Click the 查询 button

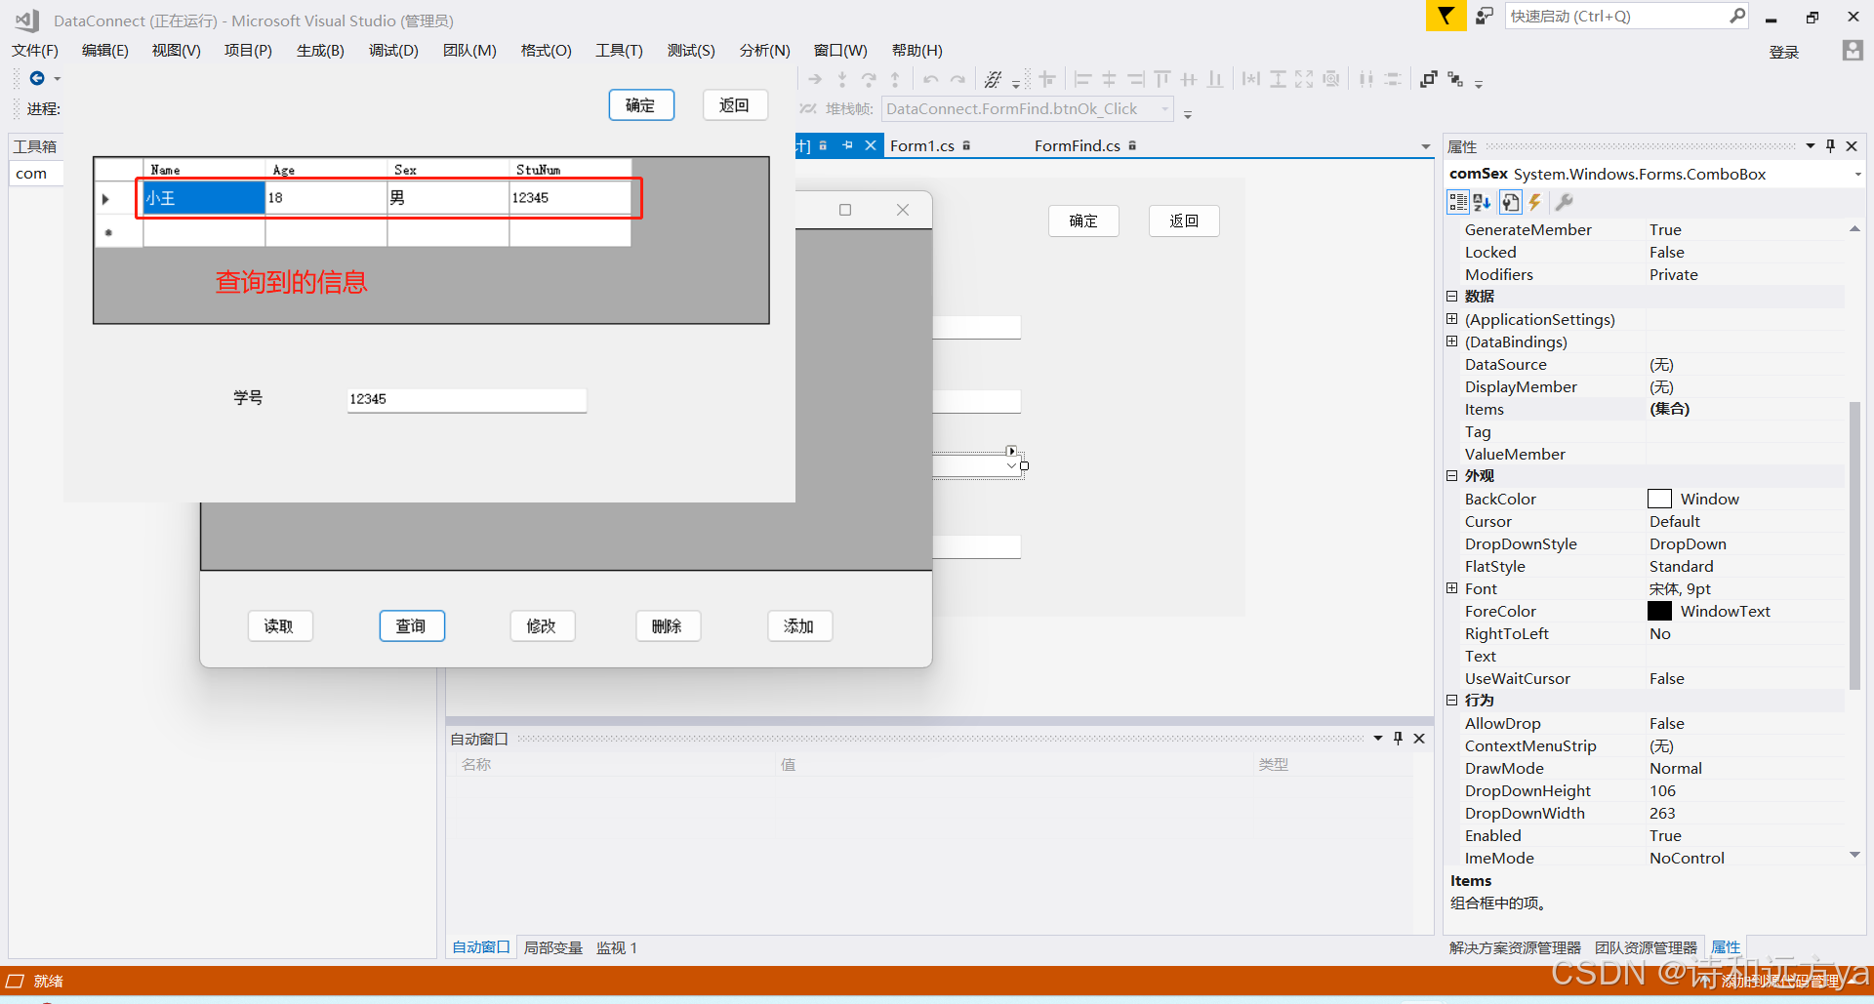coord(412,626)
